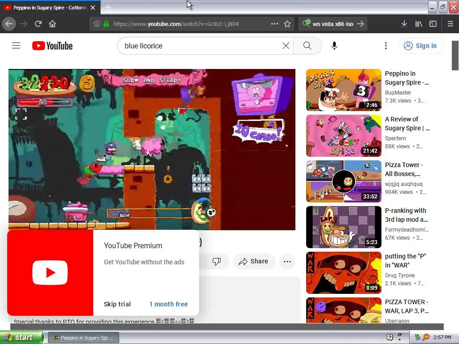The width and height of the screenshot is (459, 344).
Task: Dislike this video
Action: point(217,261)
